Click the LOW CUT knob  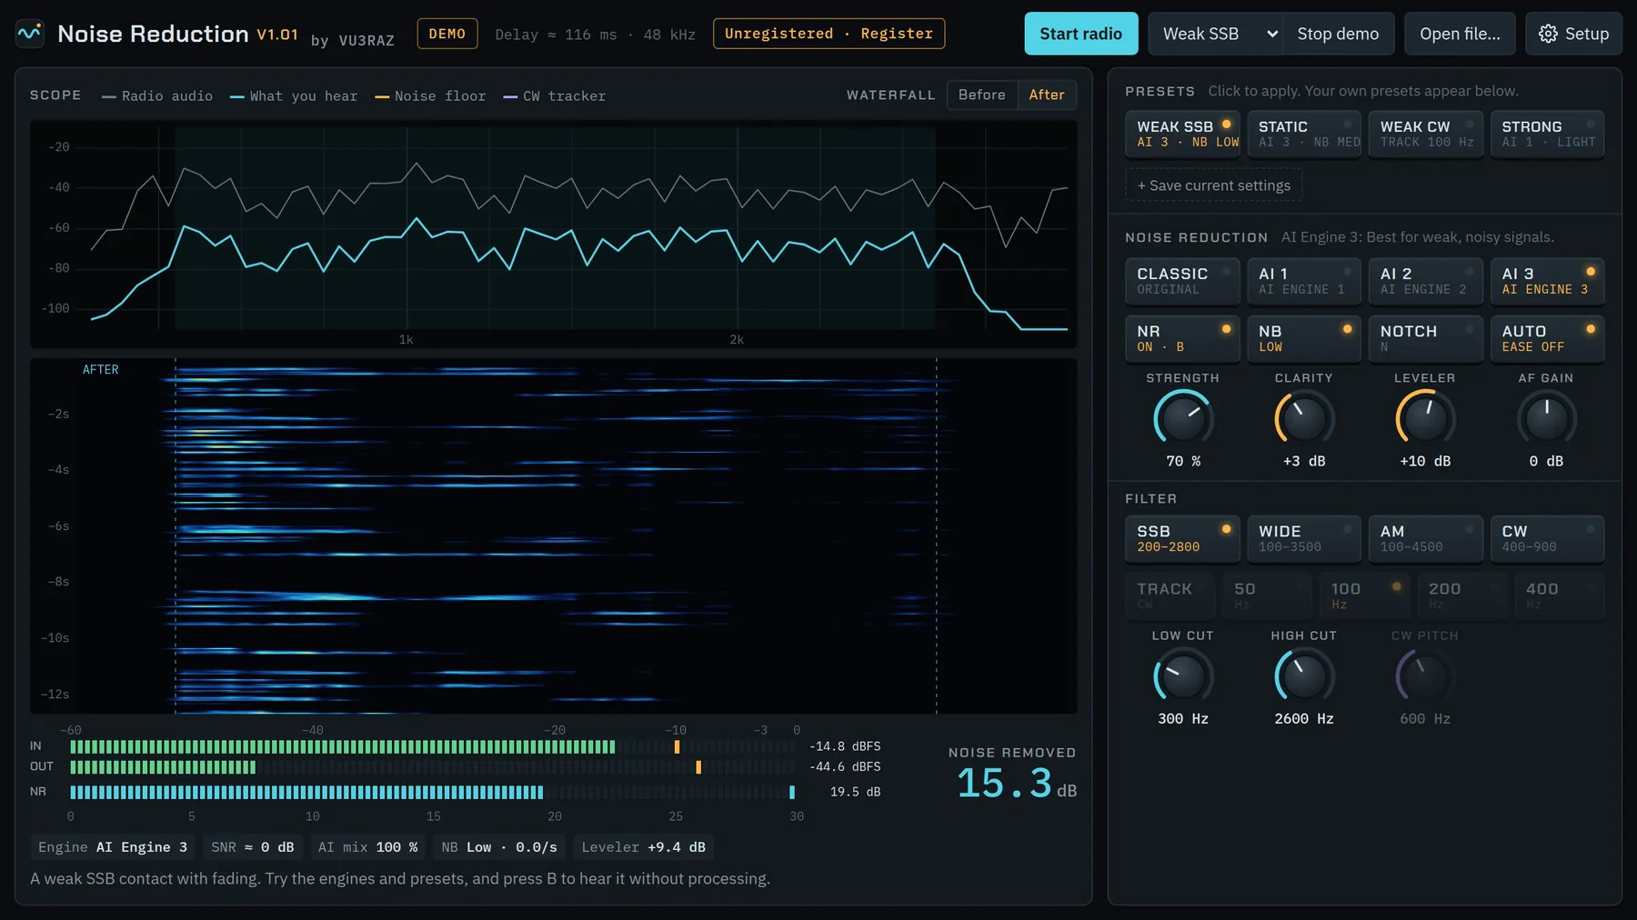[x=1183, y=676]
